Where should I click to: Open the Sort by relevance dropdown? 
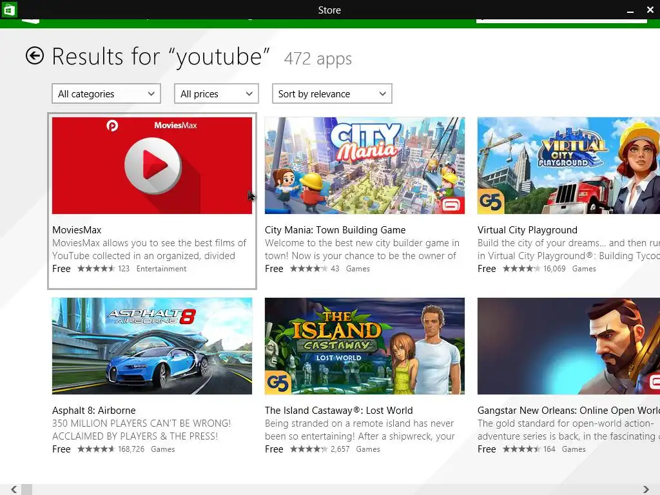(x=332, y=93)
